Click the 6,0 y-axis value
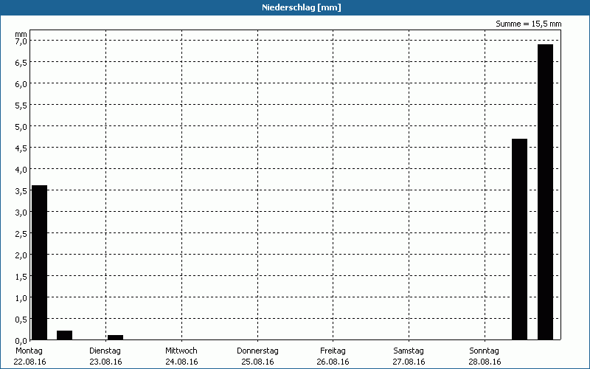The height and width of the screenshot is (369, 590). pyautogui.click(x=21, y=84)
